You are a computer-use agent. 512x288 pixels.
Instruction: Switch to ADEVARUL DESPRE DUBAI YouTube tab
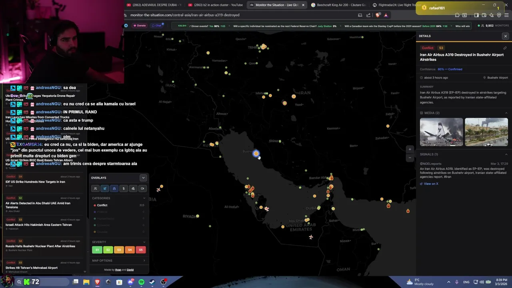click(x=154, y=5)
